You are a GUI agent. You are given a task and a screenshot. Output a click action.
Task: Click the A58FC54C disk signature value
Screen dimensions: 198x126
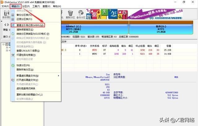point(105,80)
